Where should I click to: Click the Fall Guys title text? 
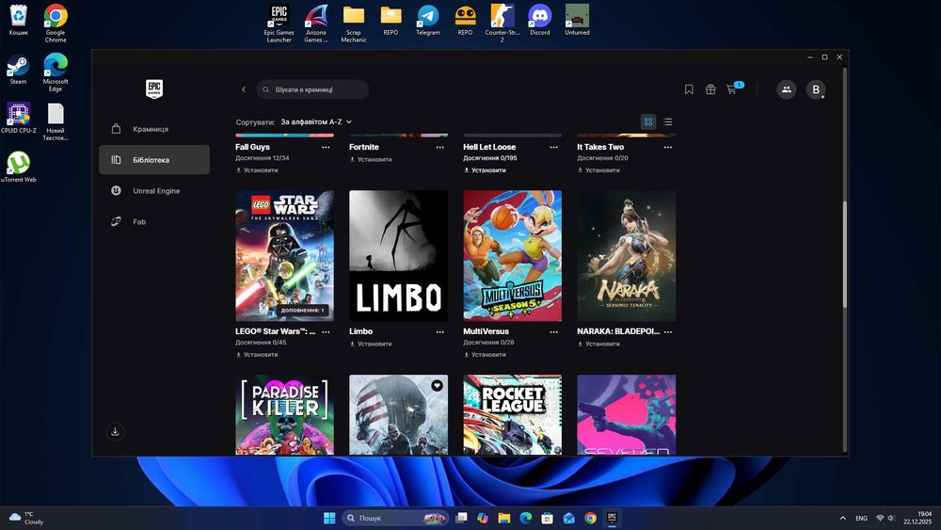pyautogui.click(x=252, y=147)
